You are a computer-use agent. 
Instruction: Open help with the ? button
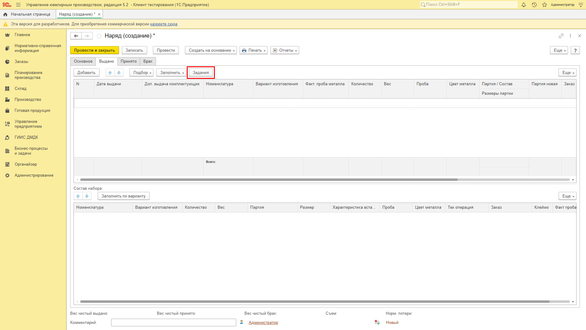coord(575,50)
